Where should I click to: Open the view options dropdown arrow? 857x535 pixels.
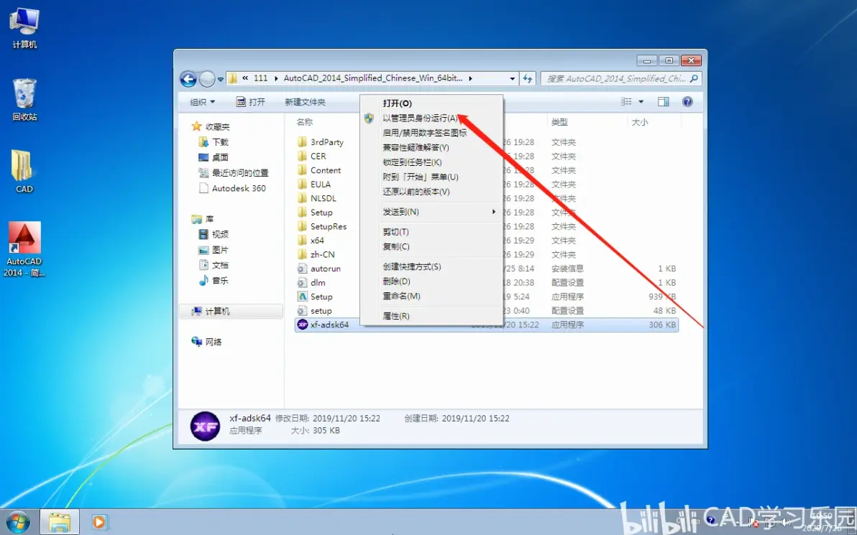coord(641,102)
